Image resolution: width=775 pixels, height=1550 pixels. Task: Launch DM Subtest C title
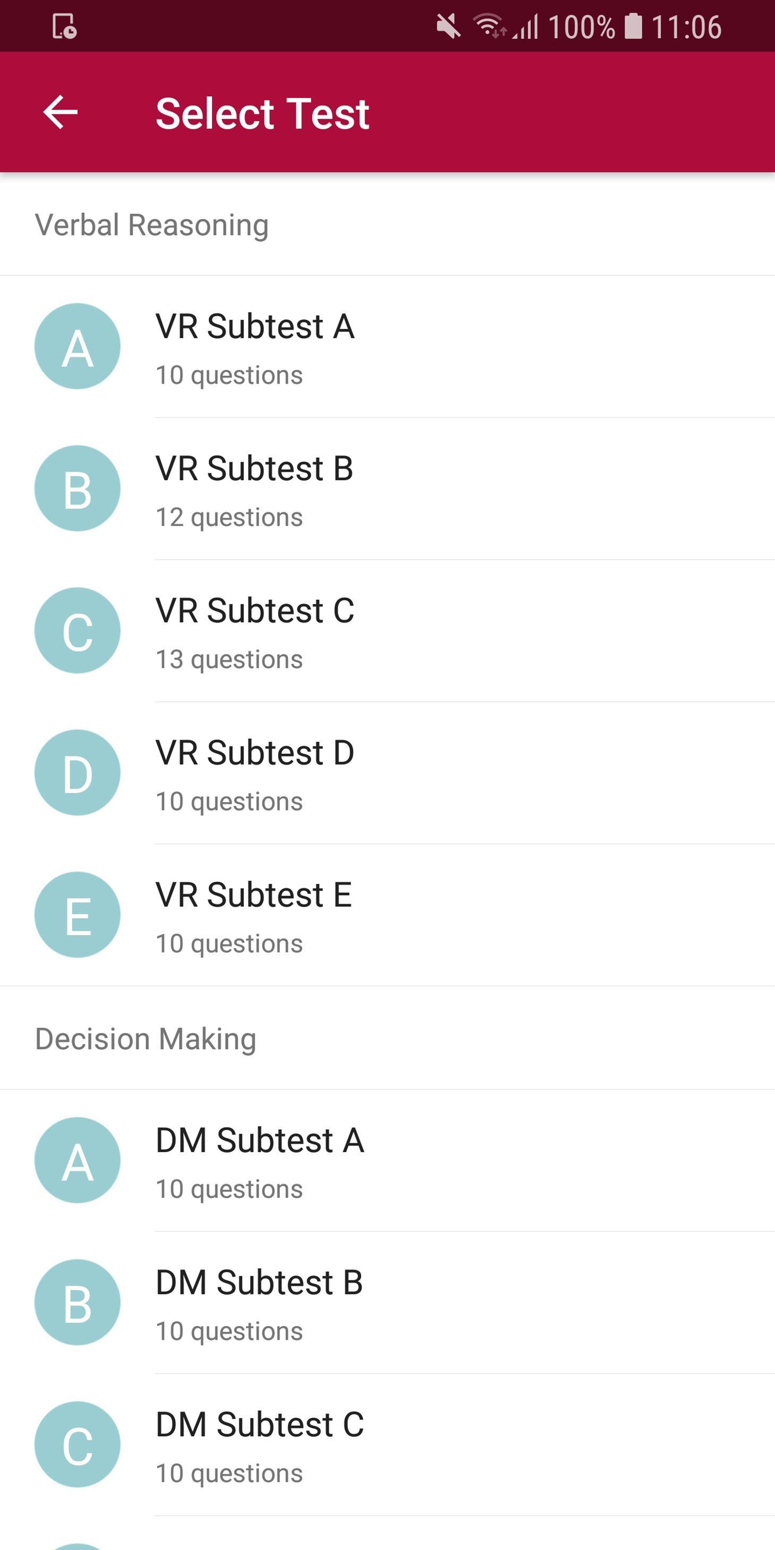point(260,1424)
